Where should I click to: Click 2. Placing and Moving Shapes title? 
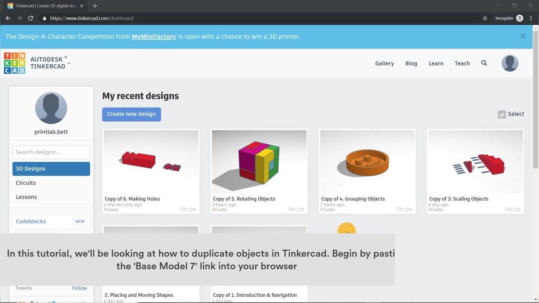(x=139, y=295)
